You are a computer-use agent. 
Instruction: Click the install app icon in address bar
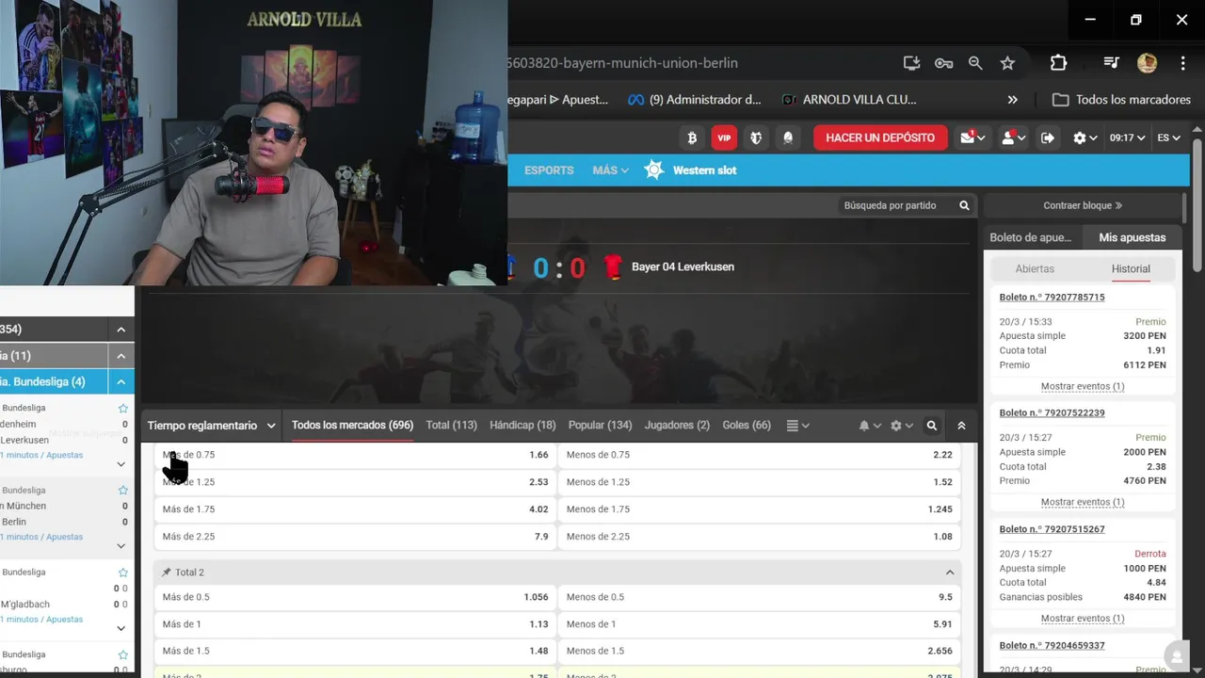pyautogui.click(x=911, y=63)
